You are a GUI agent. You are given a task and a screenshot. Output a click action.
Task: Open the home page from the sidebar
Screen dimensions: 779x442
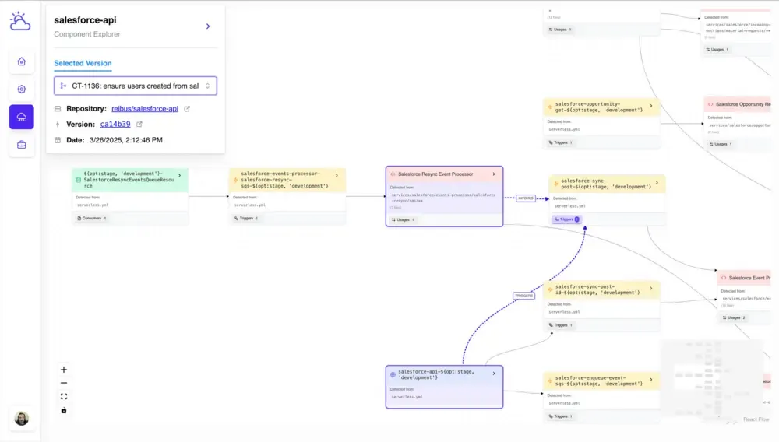21,61
